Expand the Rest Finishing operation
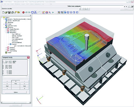 (x=6, y=51)
